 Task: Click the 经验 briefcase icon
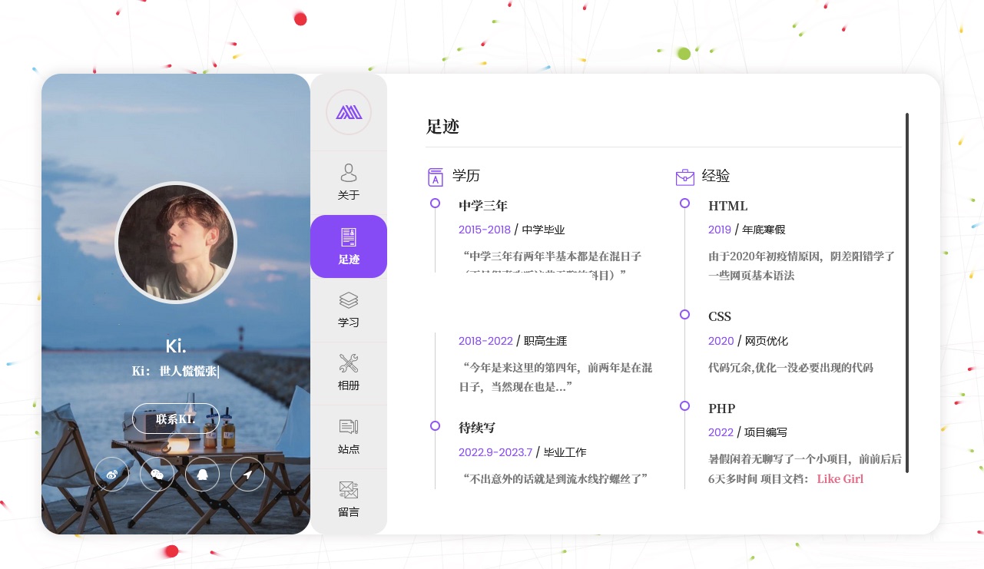pyautogui.click(x=684, y=177)
